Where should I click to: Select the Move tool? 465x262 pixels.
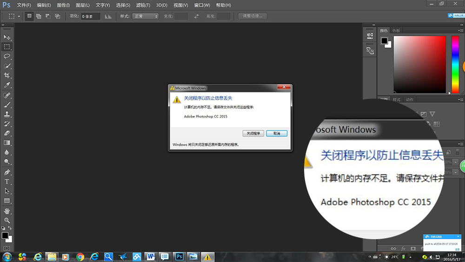7,37
